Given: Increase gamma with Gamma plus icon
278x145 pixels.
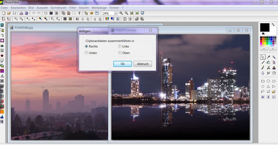Looking at the screenshot, I should (x=58, y=19).
